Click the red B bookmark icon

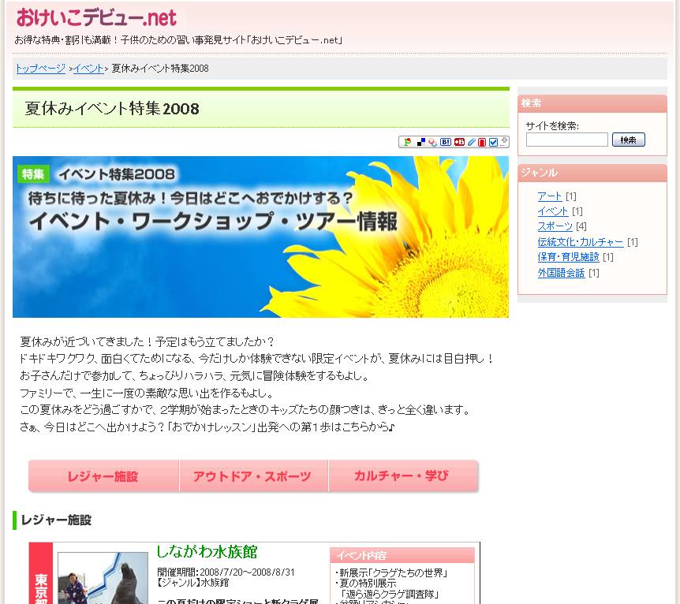pos(459,142)
